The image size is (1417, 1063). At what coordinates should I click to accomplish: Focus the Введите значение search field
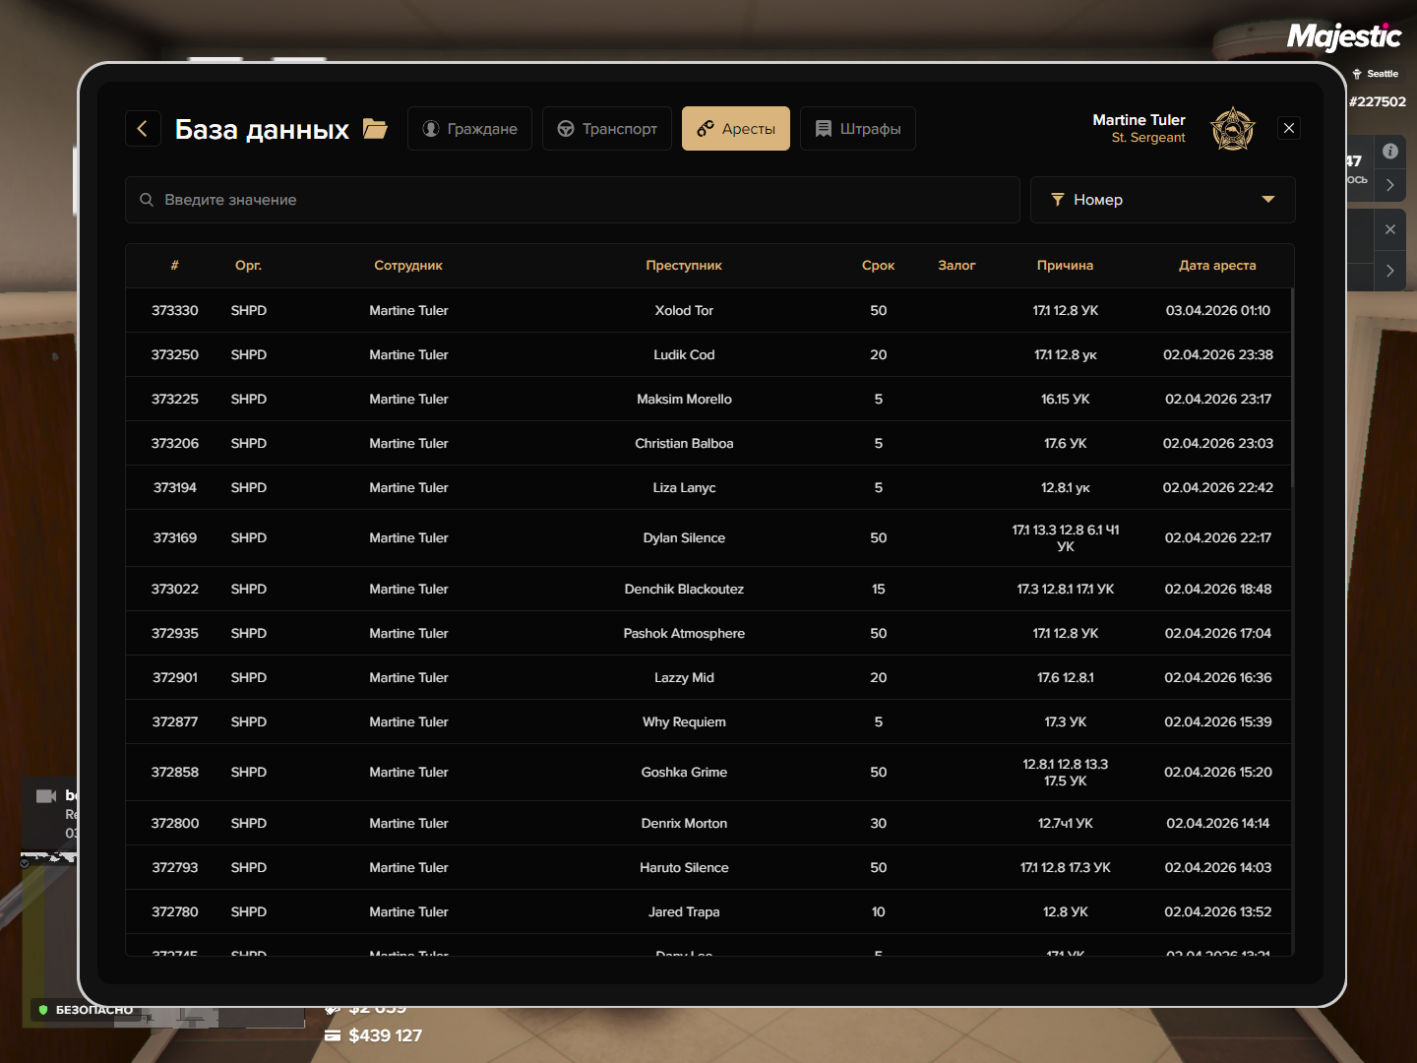point(581,200)
